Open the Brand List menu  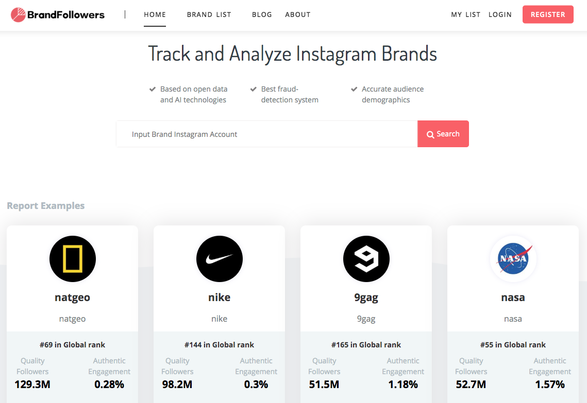click(x=209, y=14)
